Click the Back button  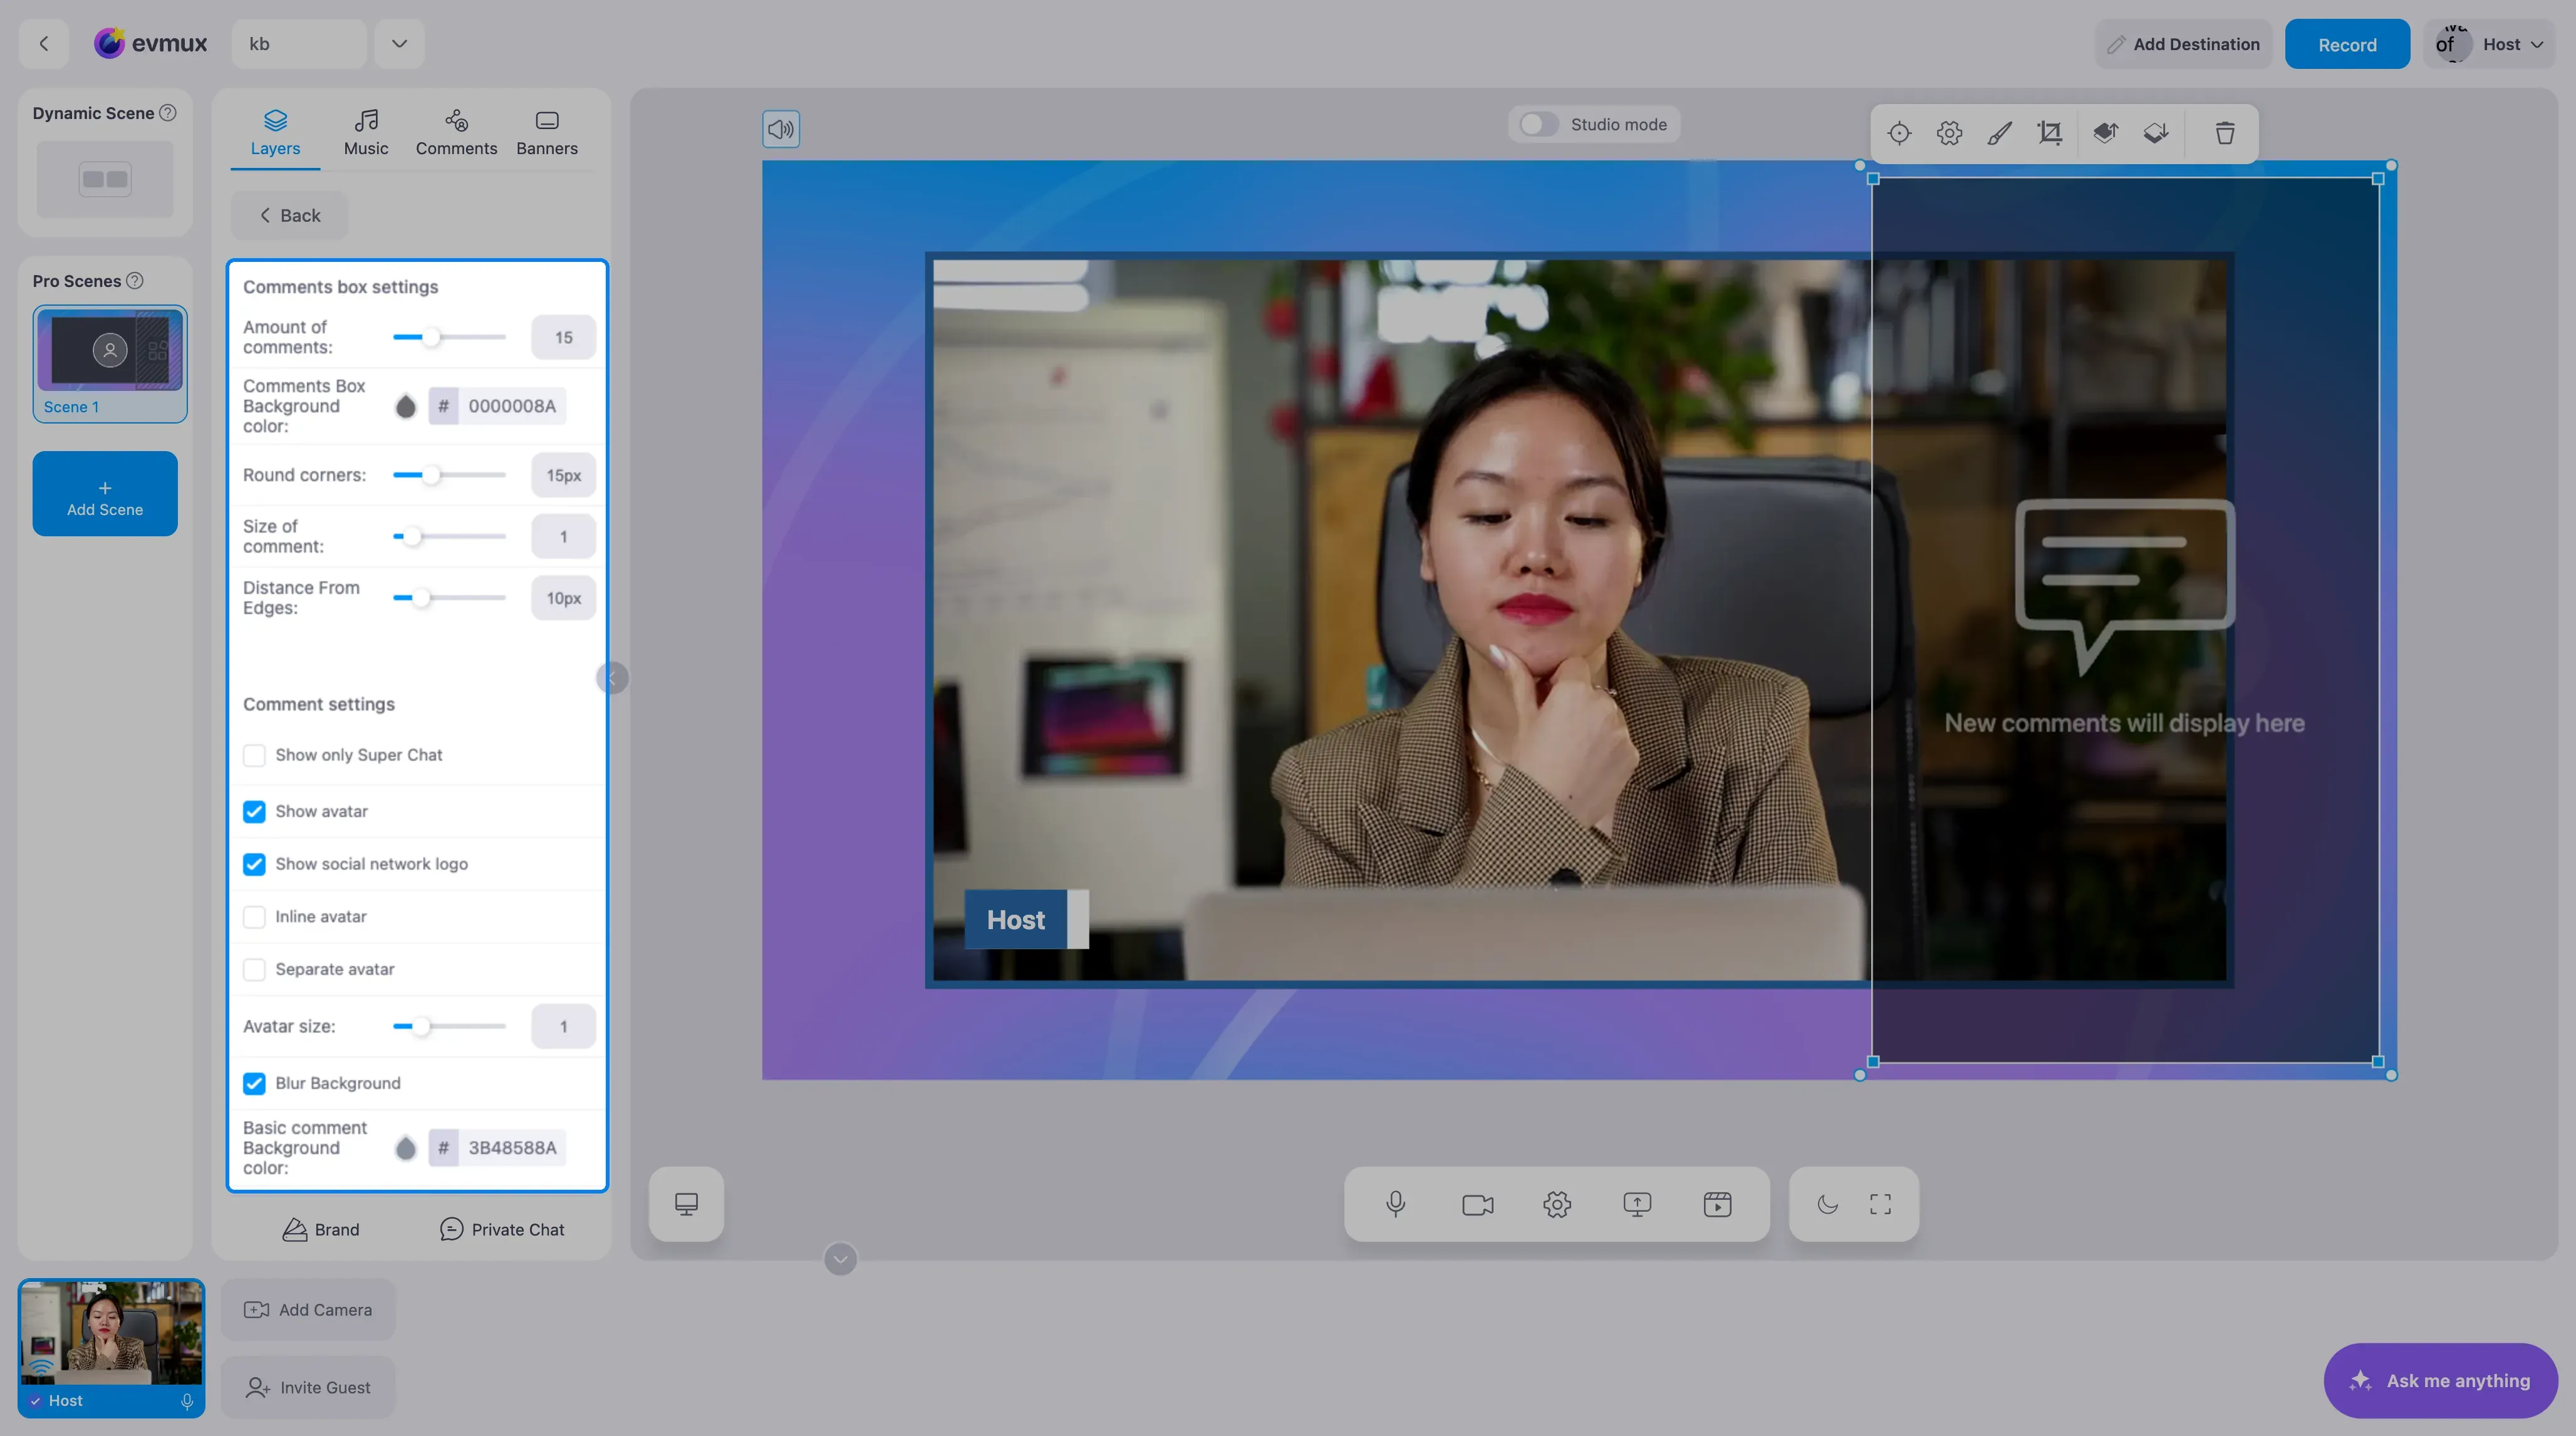pos(289,215)
